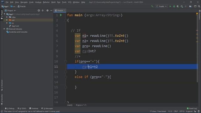Open the Help menu

click(83, 2)
